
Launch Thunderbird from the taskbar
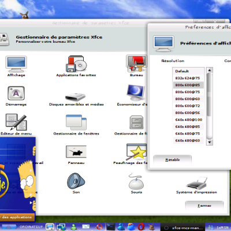[131, 227]
